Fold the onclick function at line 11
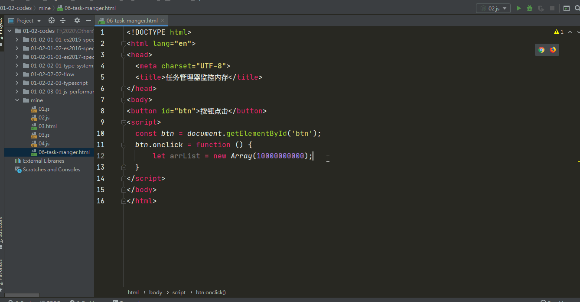Viewport: 580px width, 302px height. click(x=124, y=145)
